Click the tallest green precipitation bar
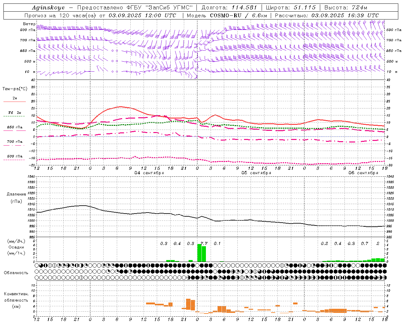 tap(199, 253)
